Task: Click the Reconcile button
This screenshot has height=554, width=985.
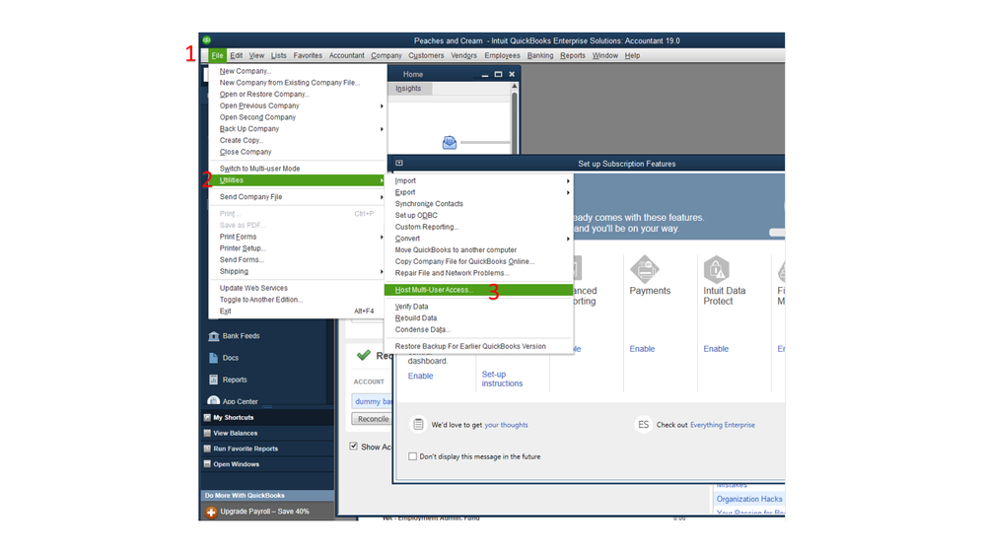Action: pyautogui.click(x=372, y=419)
